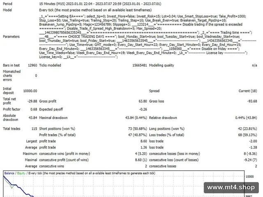Select 'Bars in test' value 12960
Viewport: 263px width, 197px height.
pos(32,65)
